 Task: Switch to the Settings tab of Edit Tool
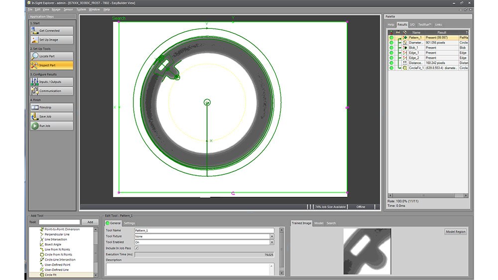click(129, 223)
